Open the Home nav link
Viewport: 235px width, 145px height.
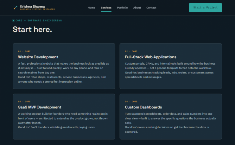coord(92,8)
